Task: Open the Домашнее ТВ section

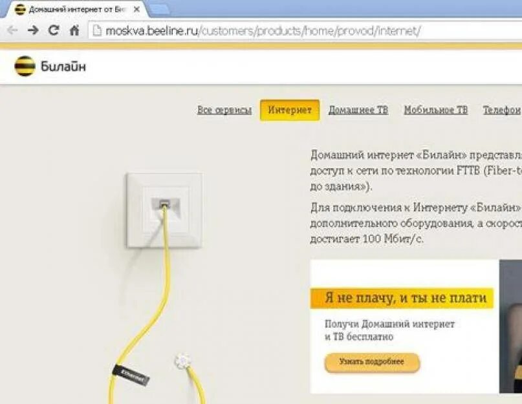Action: [x=358, y=110]
